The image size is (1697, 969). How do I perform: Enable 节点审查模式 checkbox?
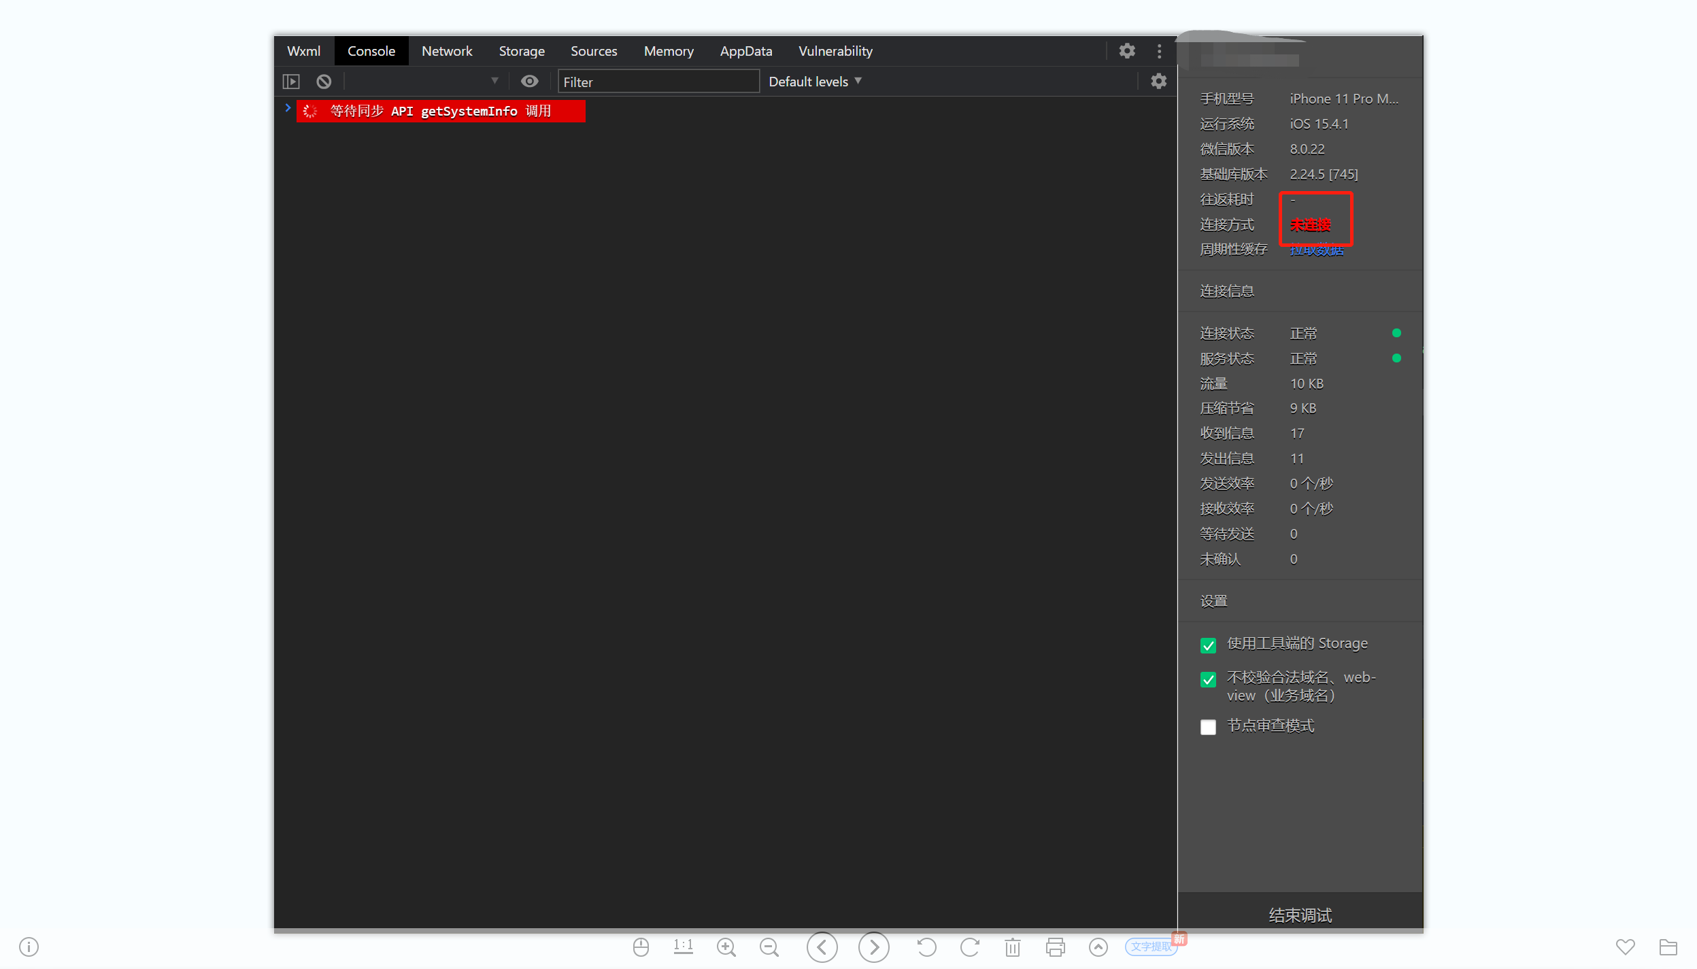[x=1208, y=727]
